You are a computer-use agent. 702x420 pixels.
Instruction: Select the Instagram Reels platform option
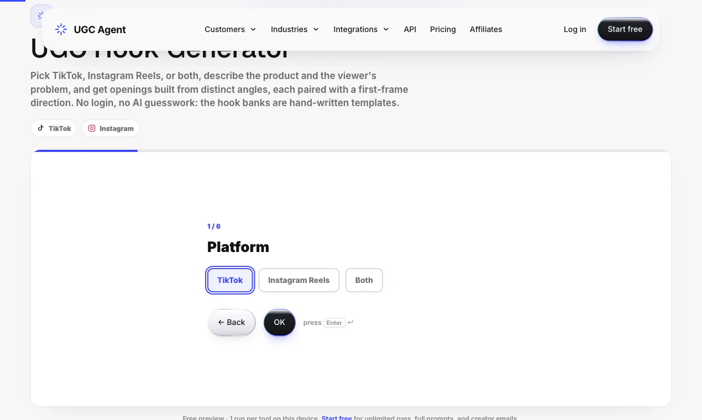(x=298, y=280)
